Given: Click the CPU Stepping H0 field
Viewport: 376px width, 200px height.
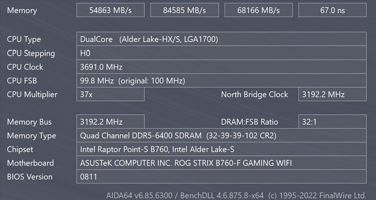Looking at the screenshot, I should coord(221,53).
